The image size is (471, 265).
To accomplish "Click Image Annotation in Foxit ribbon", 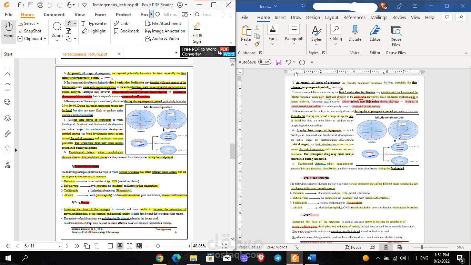I will pyautogui.click(x=165, y=31).
